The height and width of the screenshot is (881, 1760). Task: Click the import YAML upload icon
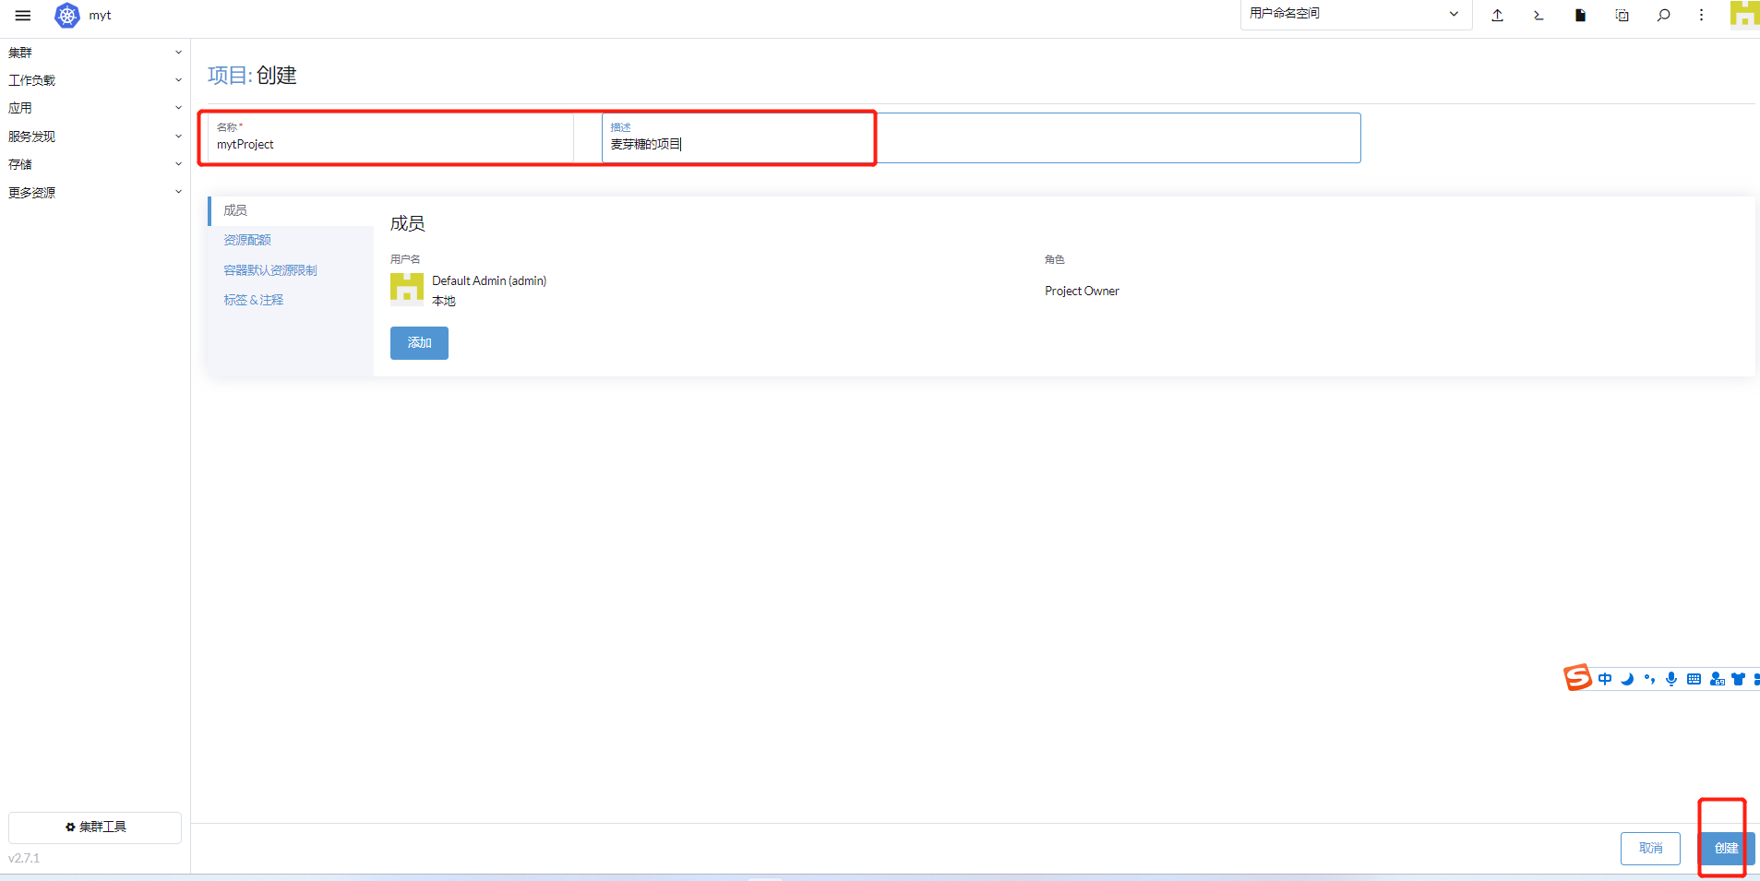1497,16
